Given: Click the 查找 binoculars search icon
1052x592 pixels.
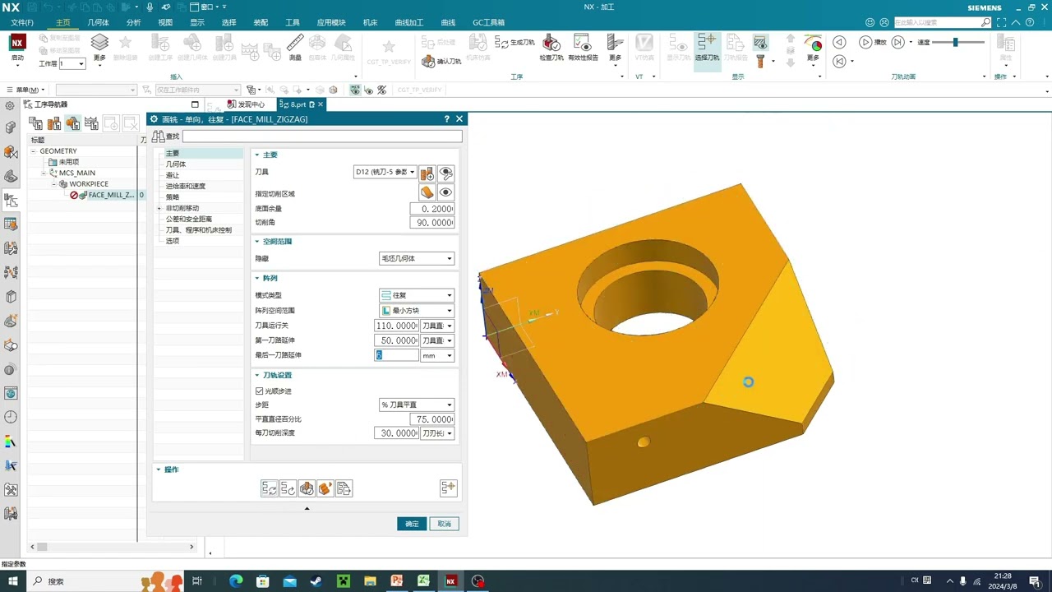Looking at the screenshot, I should (158, 136).
